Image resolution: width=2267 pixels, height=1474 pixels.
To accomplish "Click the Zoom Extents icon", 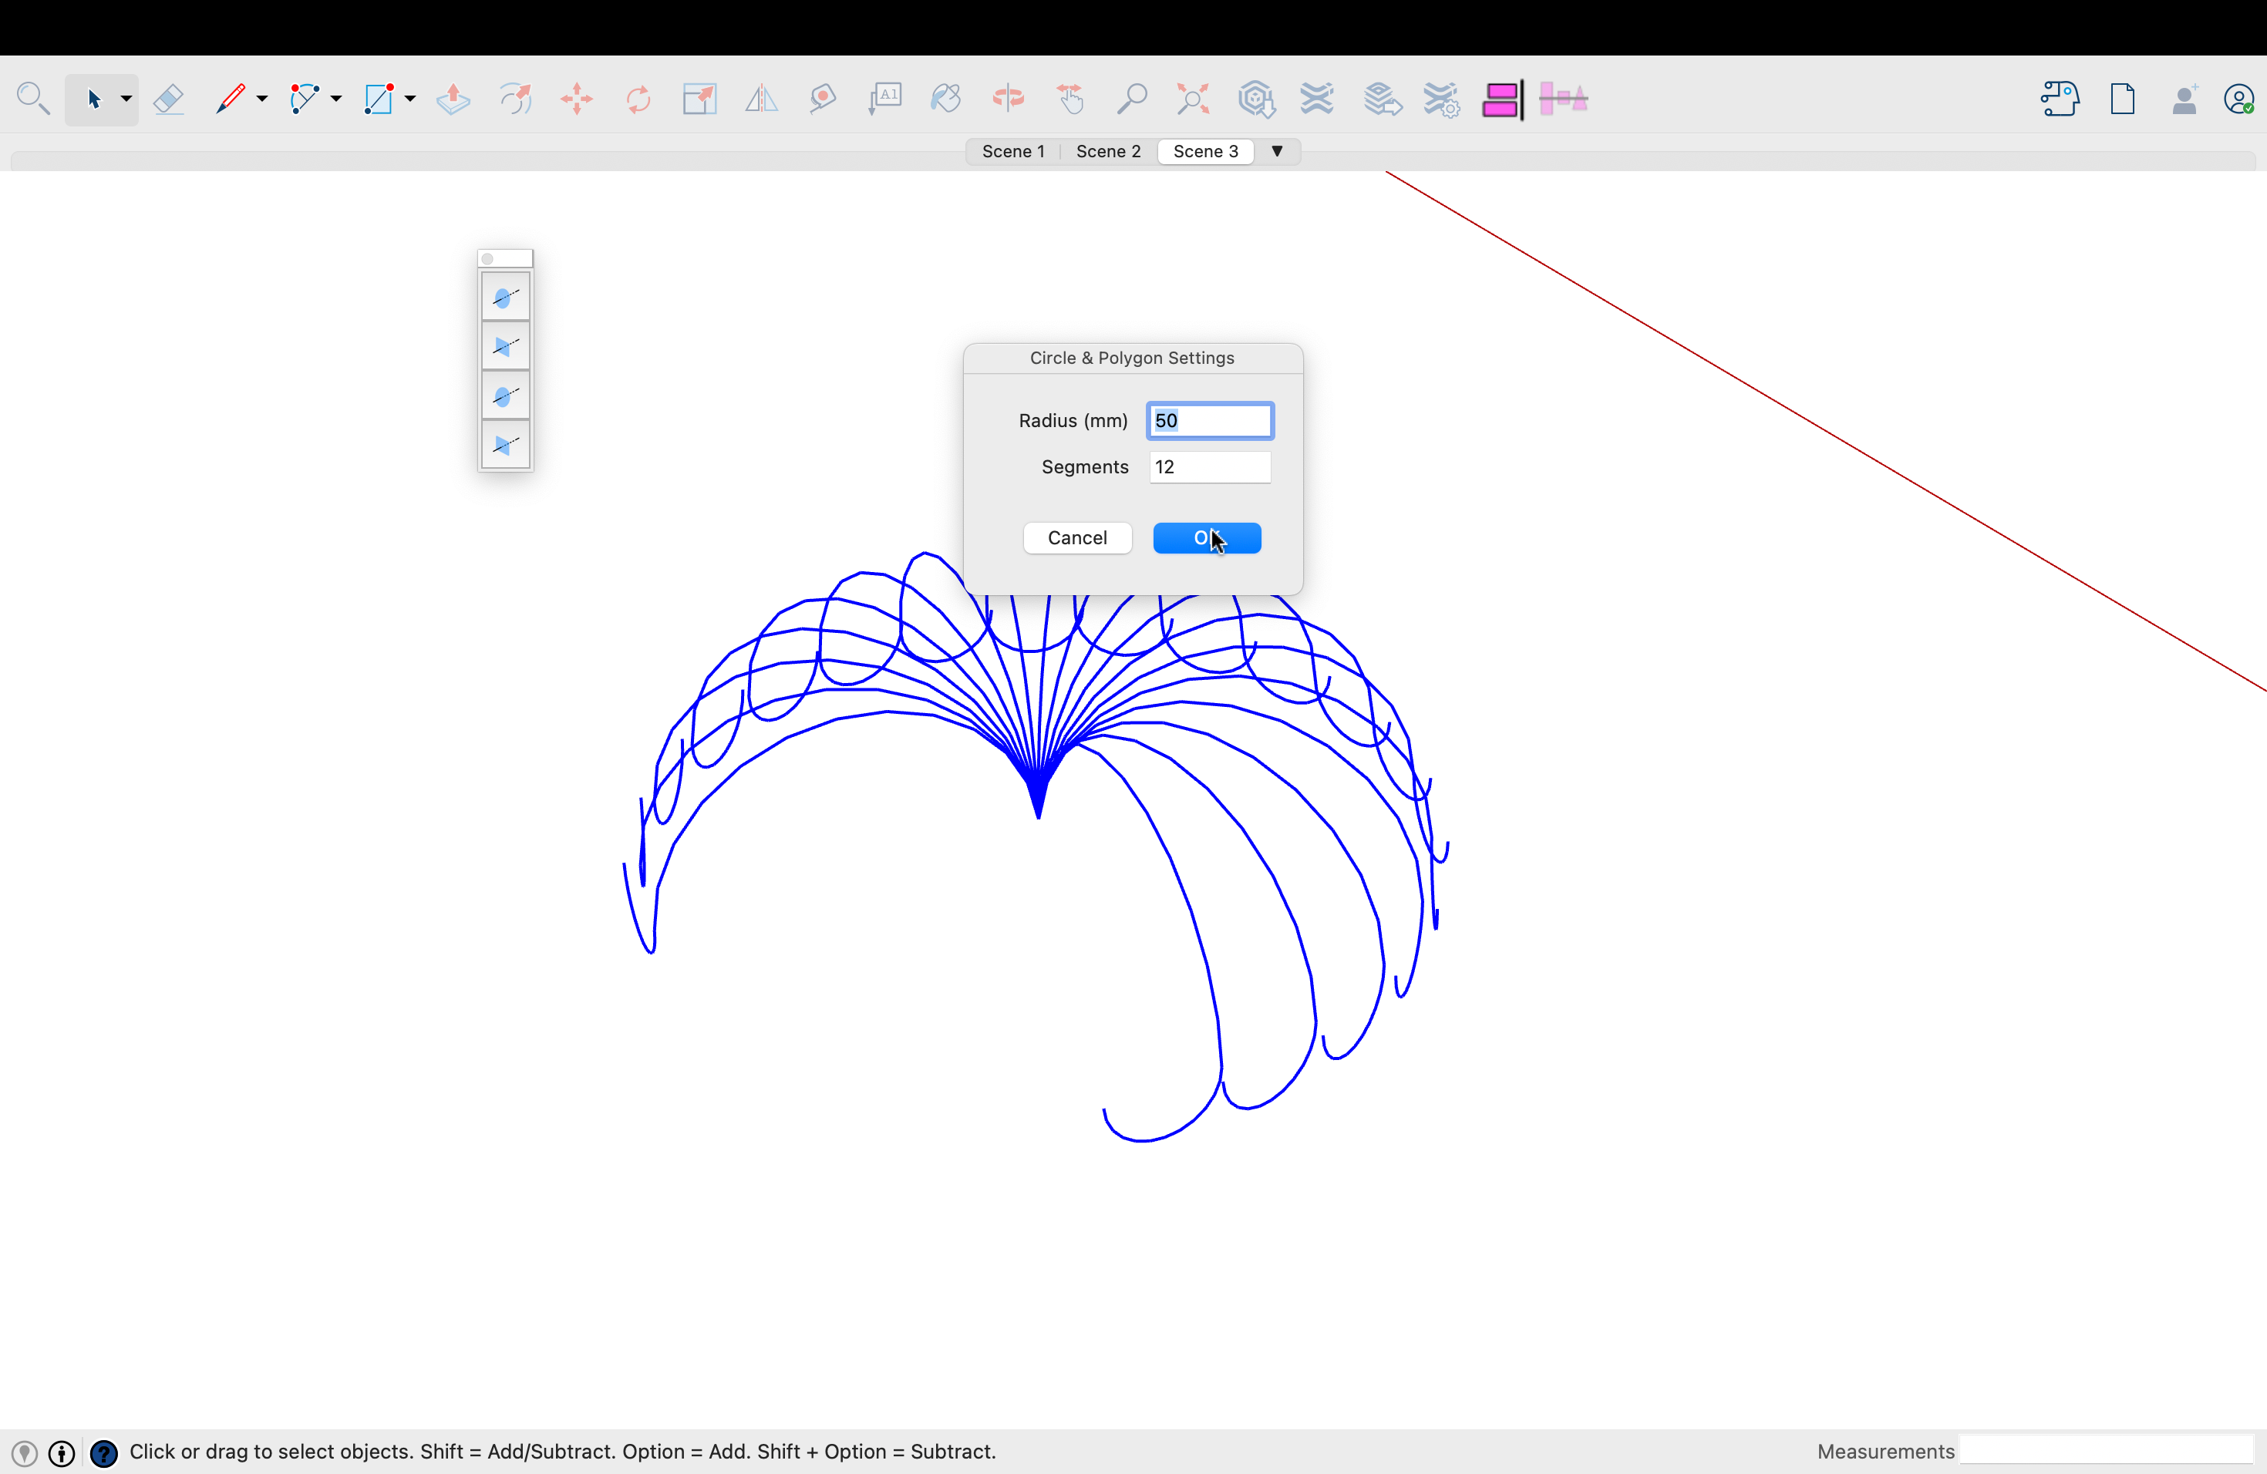I will pyautogui.click(x=1193, y=99).
